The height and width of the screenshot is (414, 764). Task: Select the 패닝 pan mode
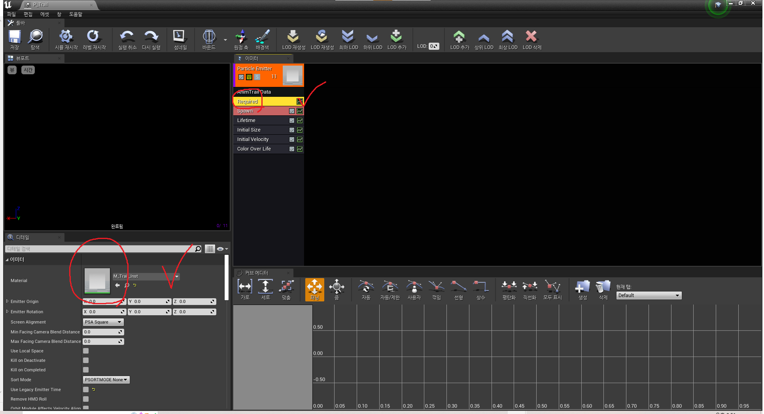[314, 290]
